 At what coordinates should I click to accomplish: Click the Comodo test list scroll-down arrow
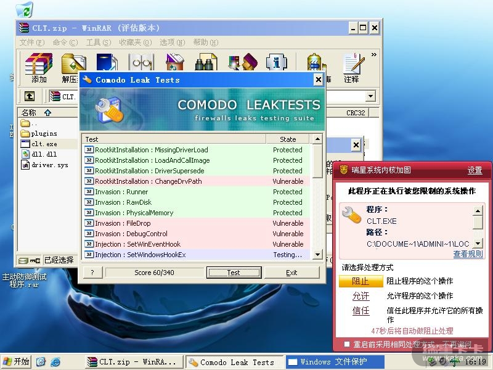(x=317, y=255)
